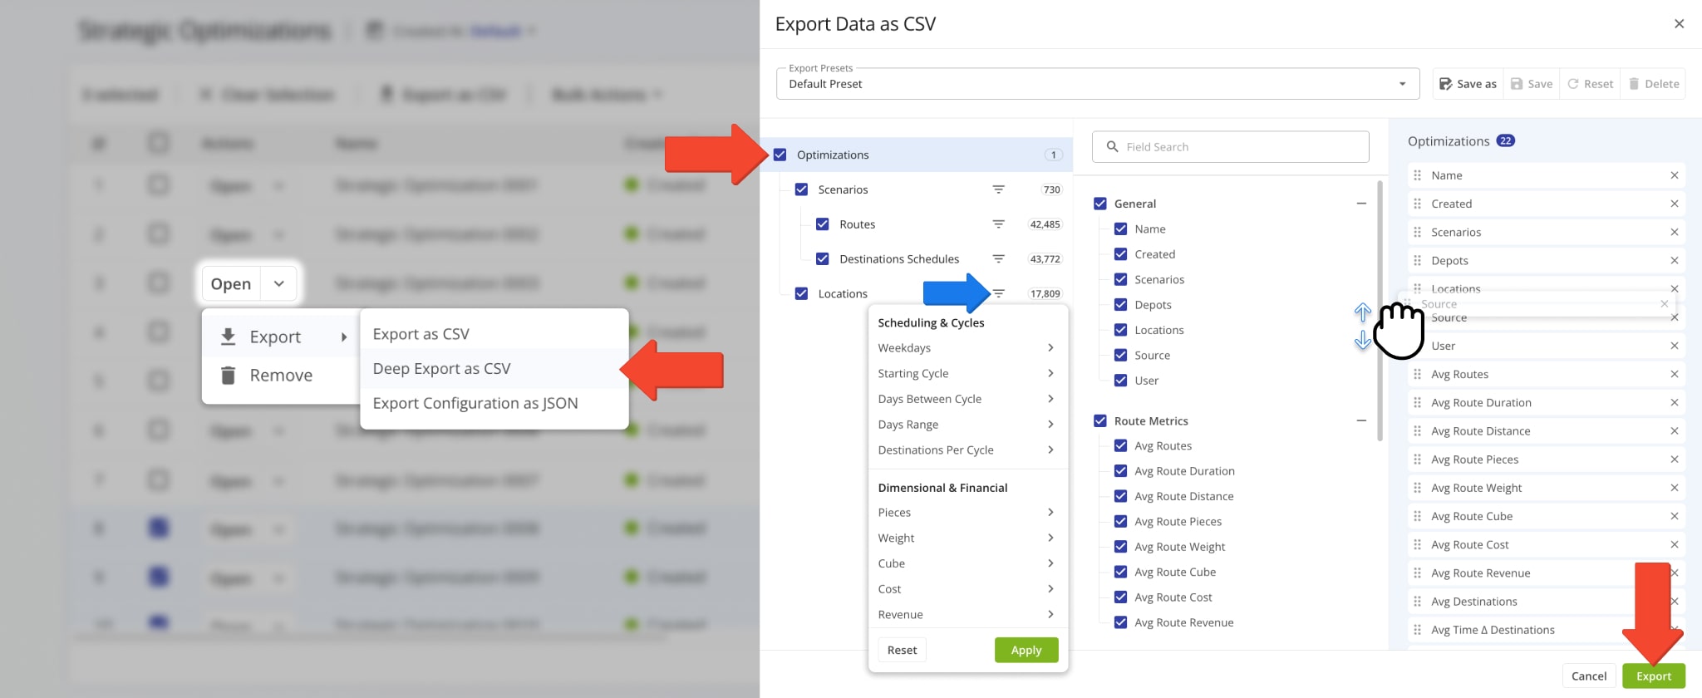Grab drag handle of Name field
Viewport: 1702px width, 698px height.
pyautogui.click(x=1417, y=175)
